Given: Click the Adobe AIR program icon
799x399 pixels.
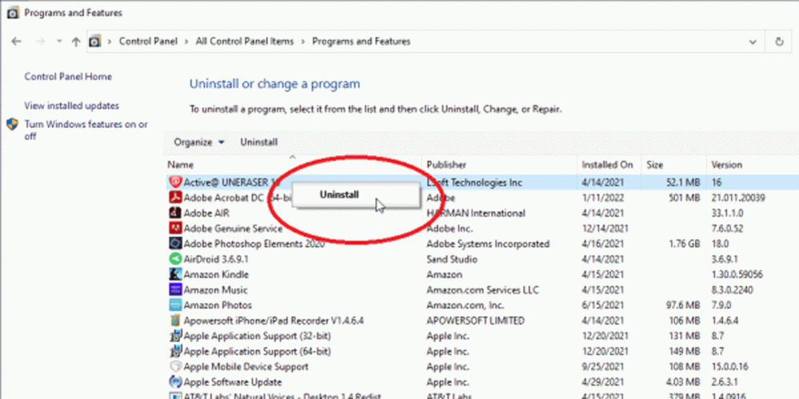Looking at the screenshot, I should coord(176,213).
